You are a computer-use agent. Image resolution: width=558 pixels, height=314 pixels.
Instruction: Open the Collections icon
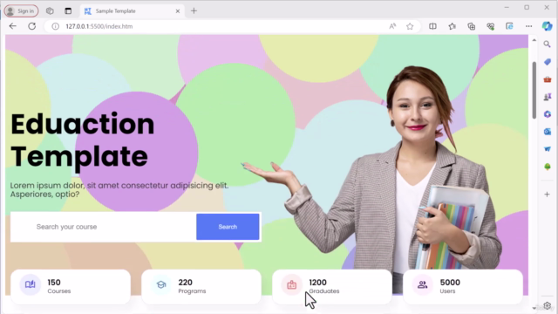[x=472, y=26]
